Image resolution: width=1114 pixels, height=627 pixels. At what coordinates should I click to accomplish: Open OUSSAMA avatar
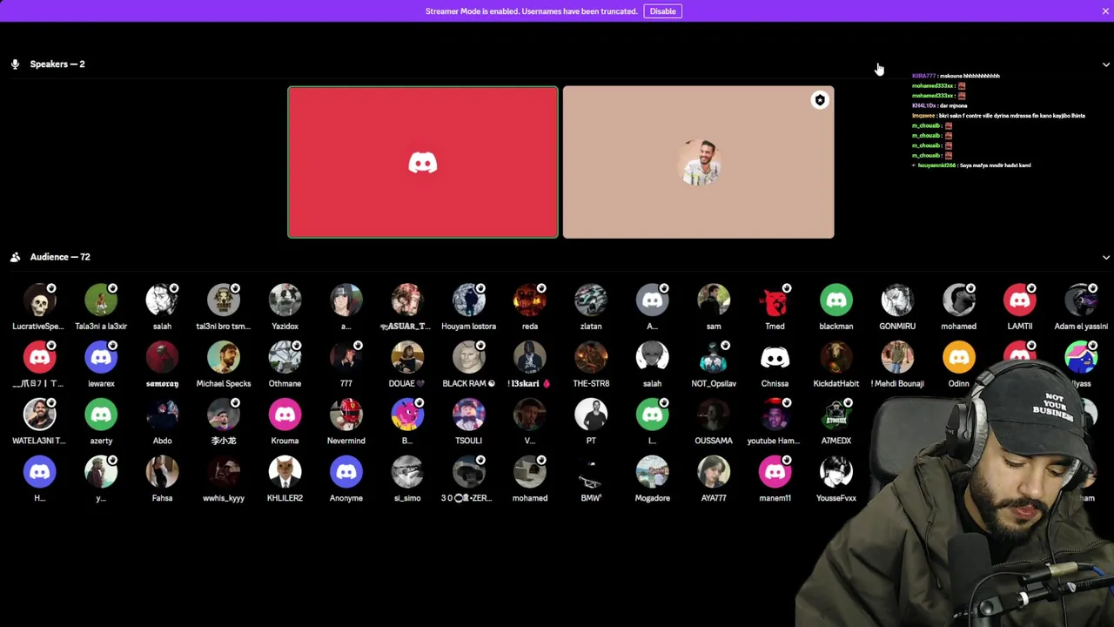click(714, 415)
